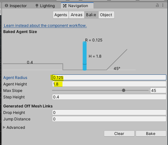Click the Navigation tab icon
168x145 pixels.
coord(65,6)
